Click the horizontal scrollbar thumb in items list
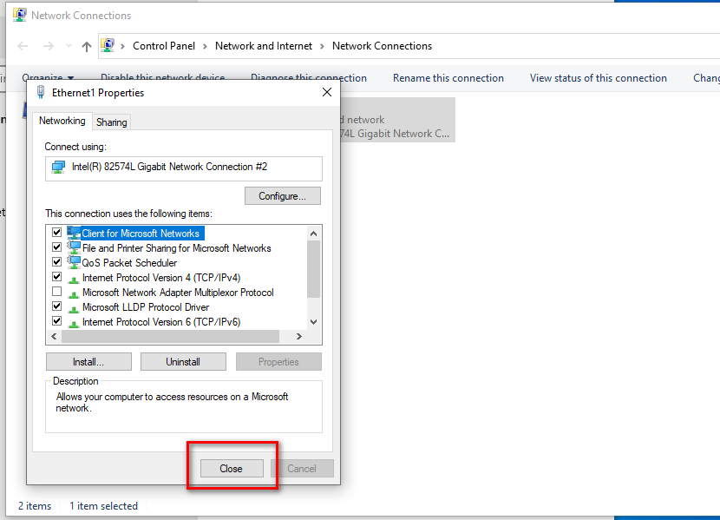 click(170, 337)
